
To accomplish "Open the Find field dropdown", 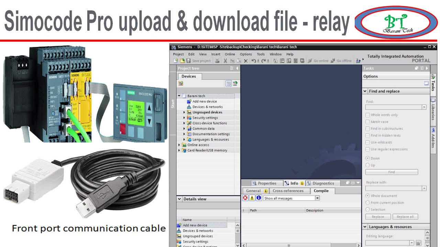I will 424,107.
